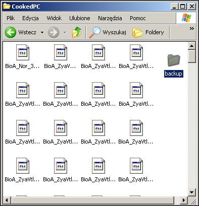Open Wyszukaj search magnifier

click(x=94, y=32)
